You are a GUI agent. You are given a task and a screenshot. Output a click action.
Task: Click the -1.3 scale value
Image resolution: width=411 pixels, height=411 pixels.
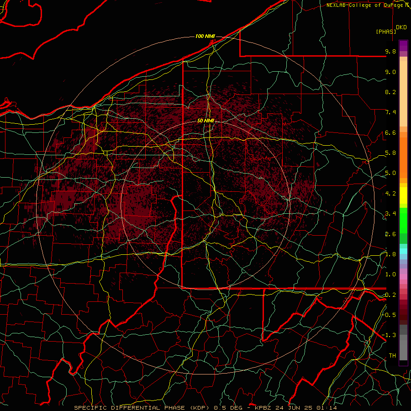point(389,335)
